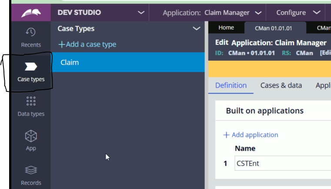Viewport: 331px width, 189px height.
Task: Click the Add application link
Action: point(251,135)
